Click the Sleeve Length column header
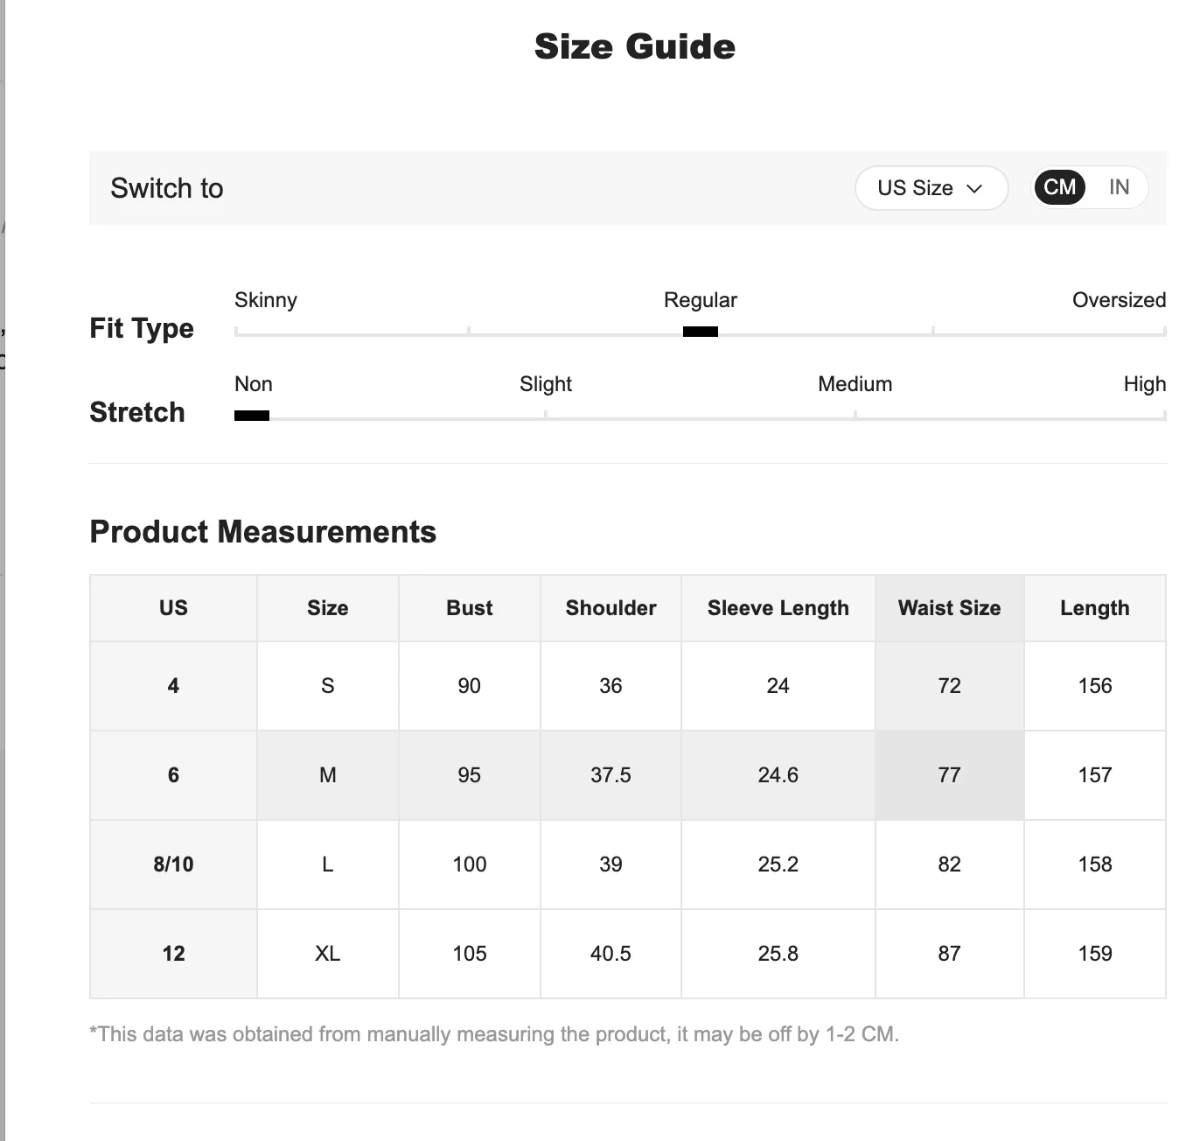The height and width of the screenshot is (1141, 1200). pos(778,608)
